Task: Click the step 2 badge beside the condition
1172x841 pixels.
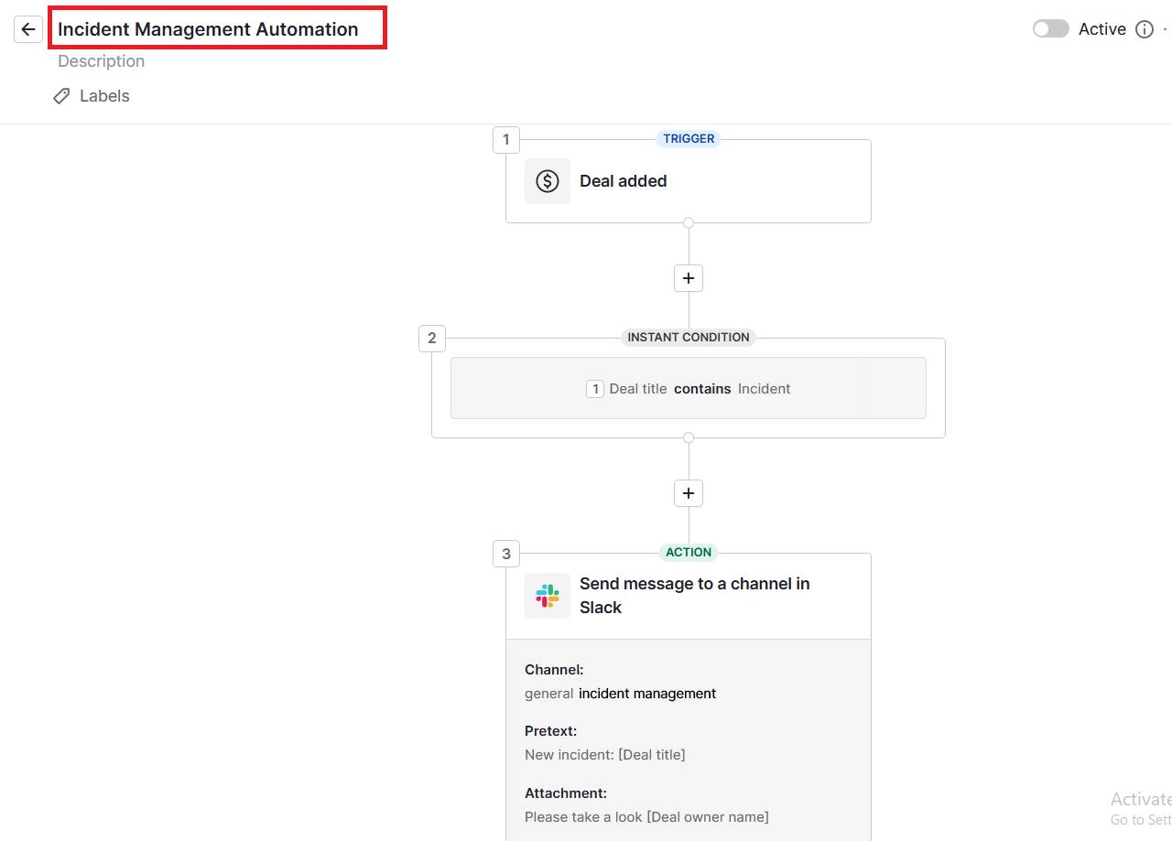Action: [431, 338]
